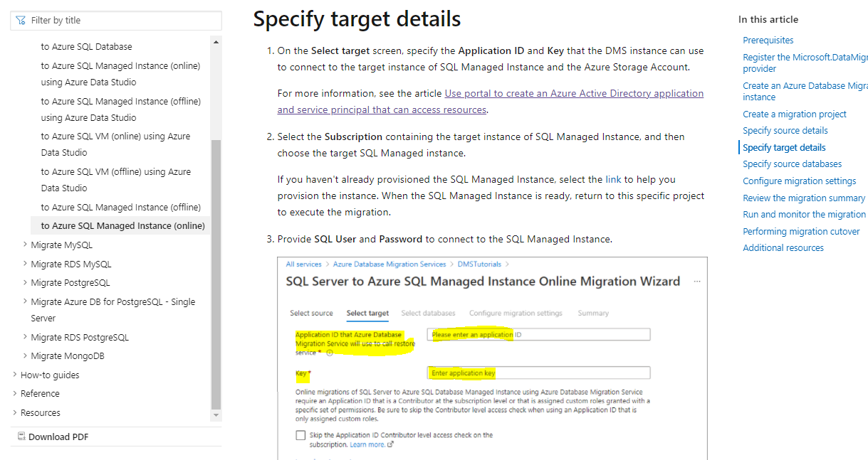
Task: Click the Filter by title input field
Action: tap(116, 21)
